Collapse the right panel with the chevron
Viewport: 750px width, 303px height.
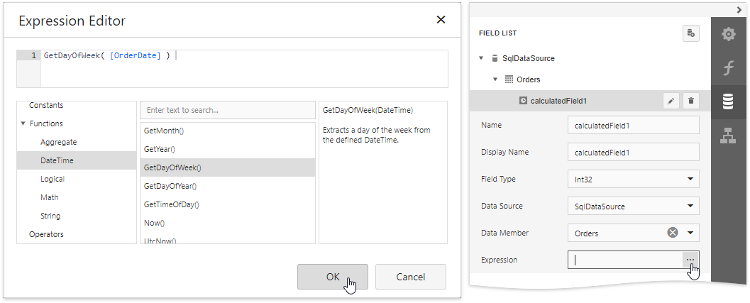[739, 9]
